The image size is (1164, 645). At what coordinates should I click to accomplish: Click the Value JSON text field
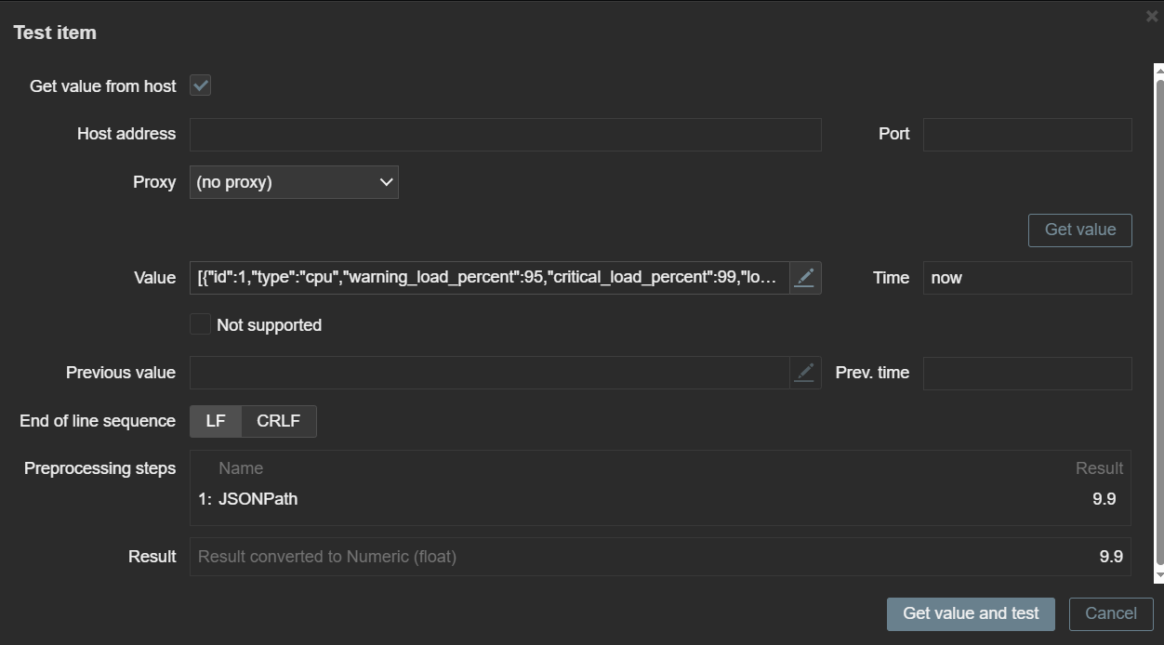click(x=489, y=278)
